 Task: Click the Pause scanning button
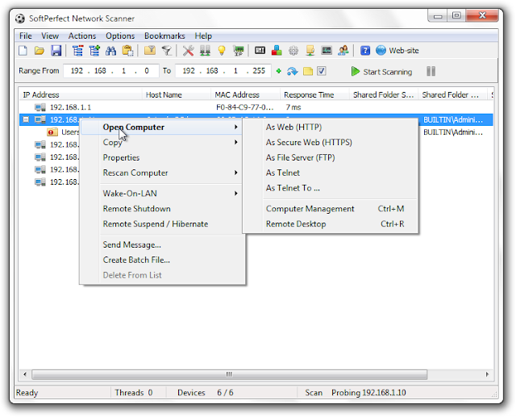[431, 71]
